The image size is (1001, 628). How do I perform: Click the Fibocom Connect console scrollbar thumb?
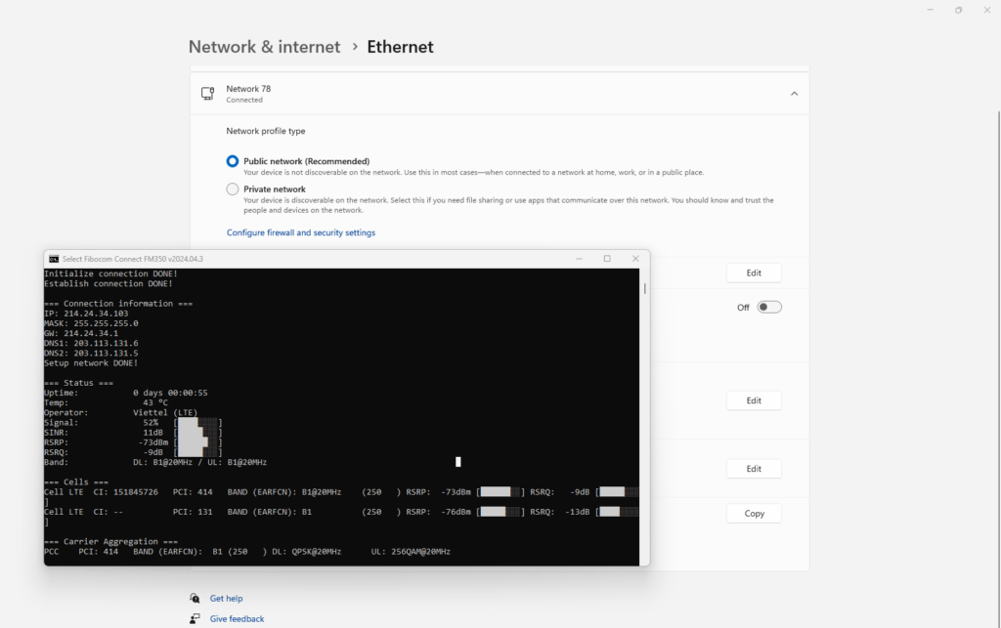click(x=645, y=289)
